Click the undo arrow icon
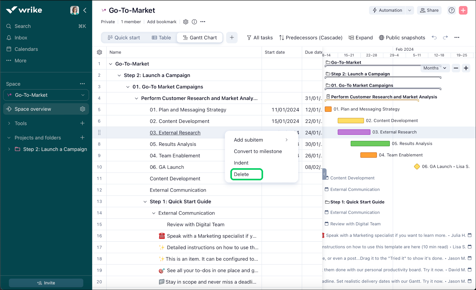This screenshot has width=476, height=290. [x=434, y=37]
